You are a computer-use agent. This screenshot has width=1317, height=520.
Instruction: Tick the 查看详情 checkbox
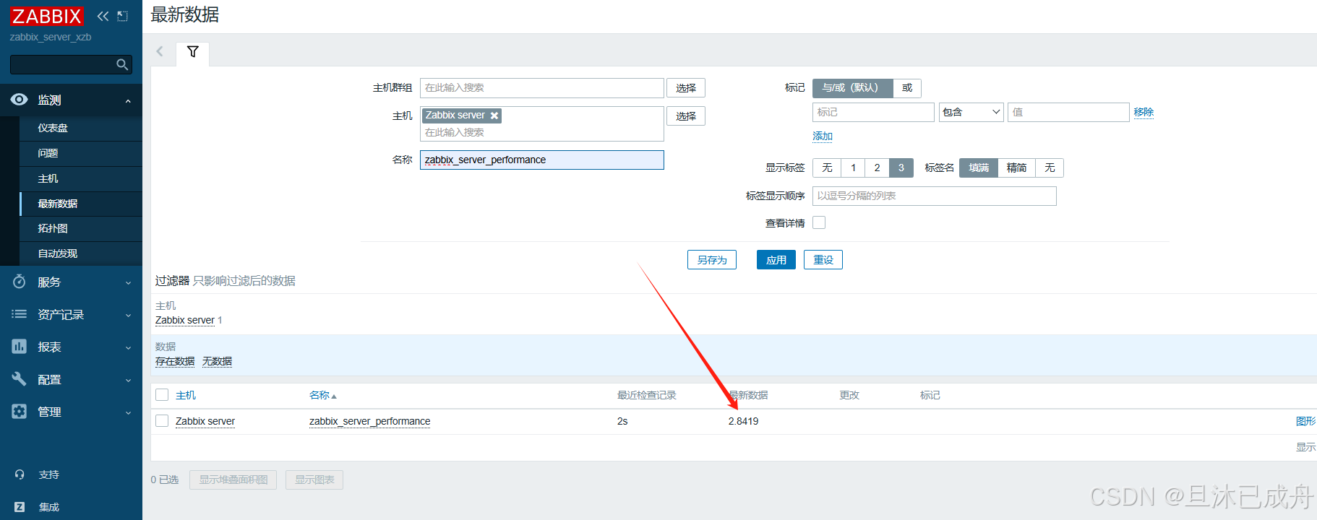(x=819, y=222)
